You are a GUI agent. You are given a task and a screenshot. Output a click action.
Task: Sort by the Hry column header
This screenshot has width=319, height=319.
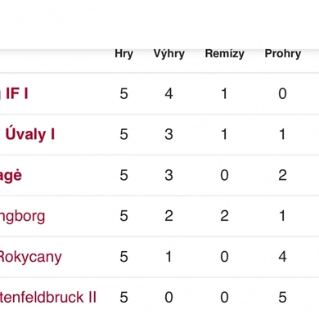tap(124, 54)
